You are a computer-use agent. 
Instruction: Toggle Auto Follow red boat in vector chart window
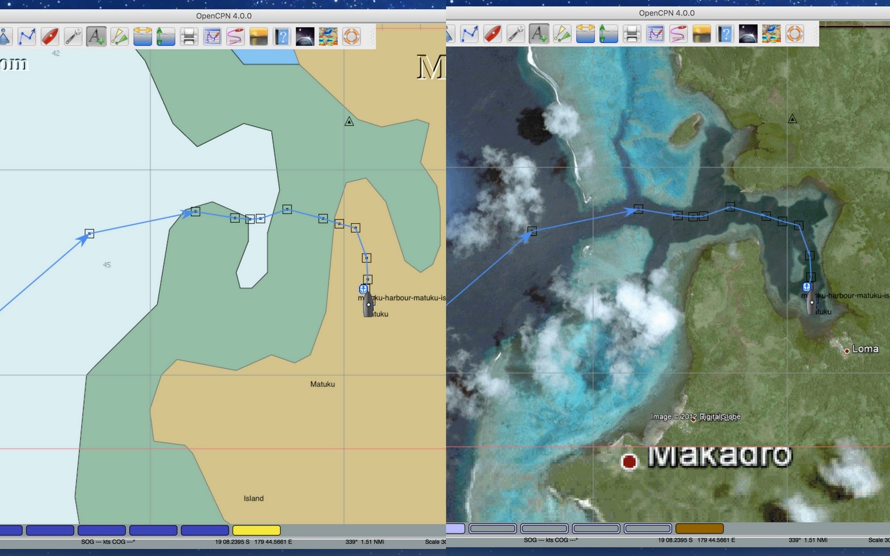pyautogui.click(x=50, y=37)
